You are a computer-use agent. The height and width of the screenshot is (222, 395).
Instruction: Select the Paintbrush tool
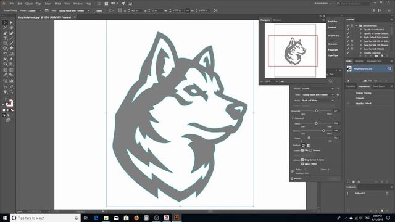11,44
